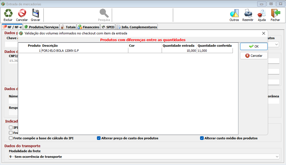Viewport: 286px width, 165px height.
Task: Uncheck Alterar preço de custo dos produtos
Action: [99, 138]
